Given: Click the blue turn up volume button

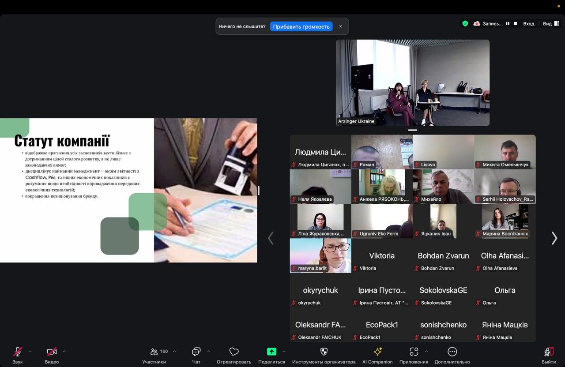Looking at the screenshot, I should click(301, 26).
